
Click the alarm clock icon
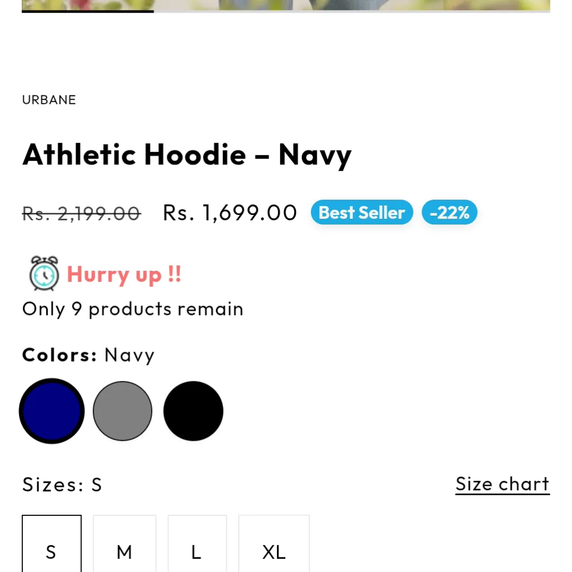tap(44, 273)
